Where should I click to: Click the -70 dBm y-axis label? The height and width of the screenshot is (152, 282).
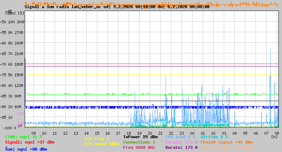(x=11, y=64)
